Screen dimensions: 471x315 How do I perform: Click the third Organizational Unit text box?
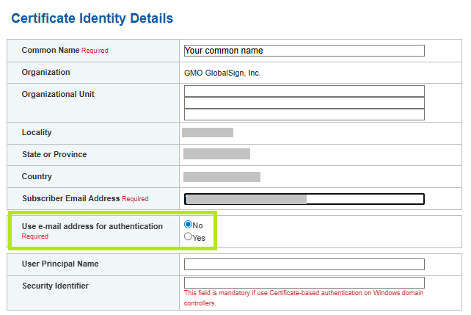click(x=304, y=115)
